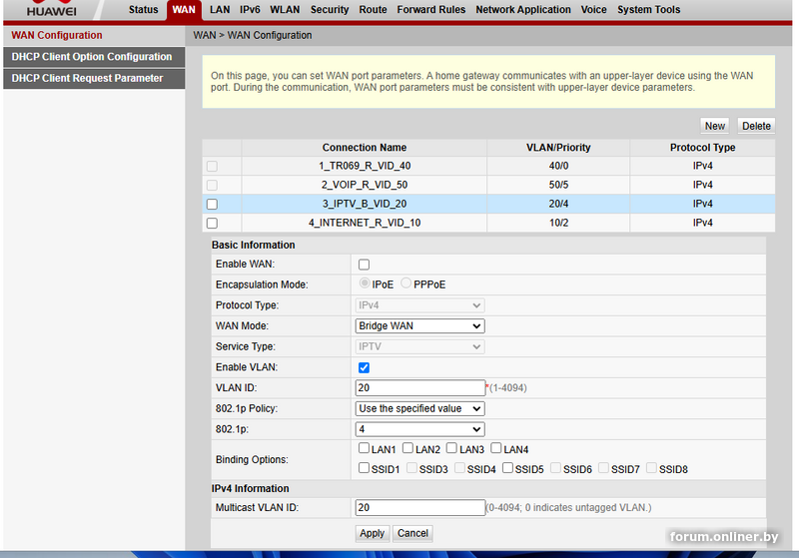Tick the Enable WAN checkbox
This screenshot has width=799, height=558.
coord(364,265)
